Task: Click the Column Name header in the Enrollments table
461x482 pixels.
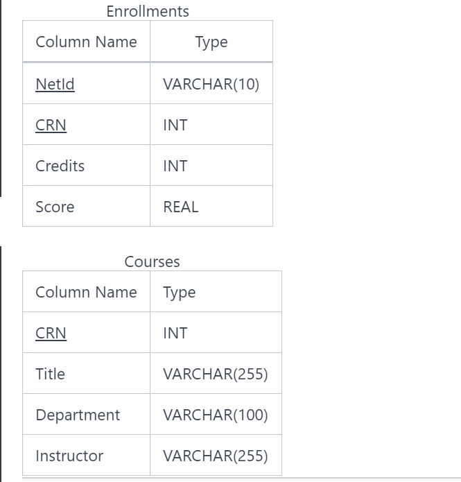Action: [86, 42]
